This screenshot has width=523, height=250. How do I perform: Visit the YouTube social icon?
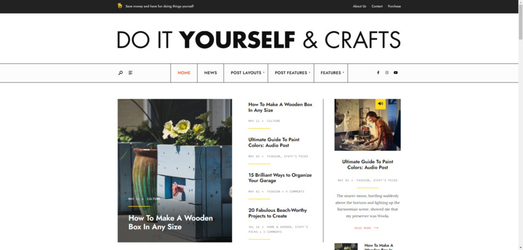pos(396,73)
